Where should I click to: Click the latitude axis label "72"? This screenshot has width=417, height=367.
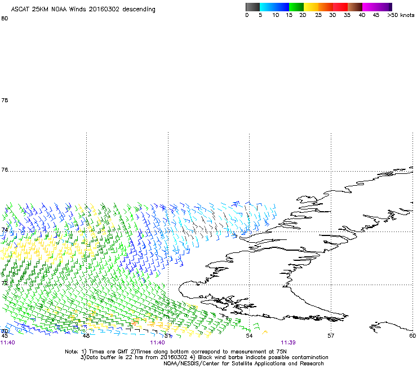pos(5,283)
